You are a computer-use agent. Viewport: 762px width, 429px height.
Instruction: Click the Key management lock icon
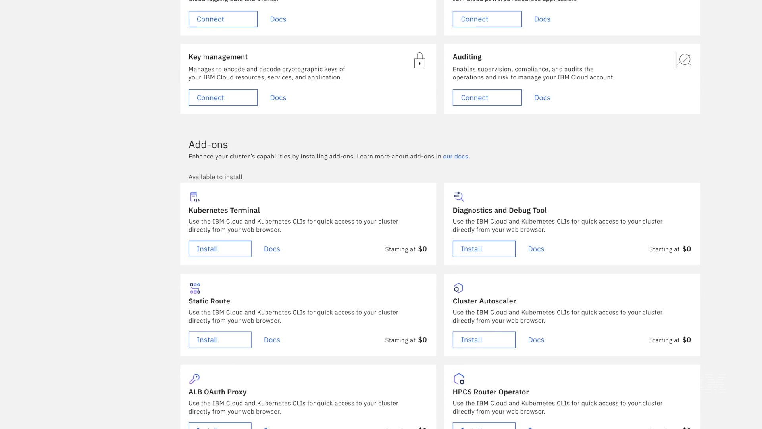coord(419,60)
